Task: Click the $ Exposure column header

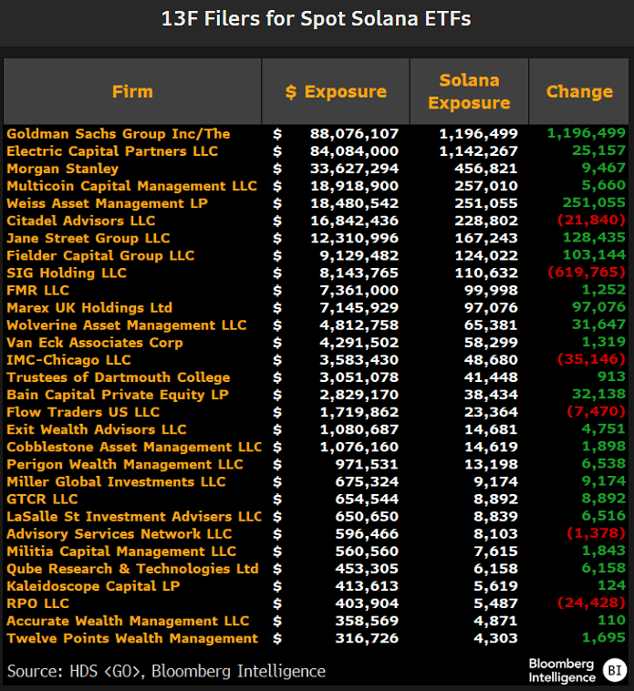Action: coord(336,92)
